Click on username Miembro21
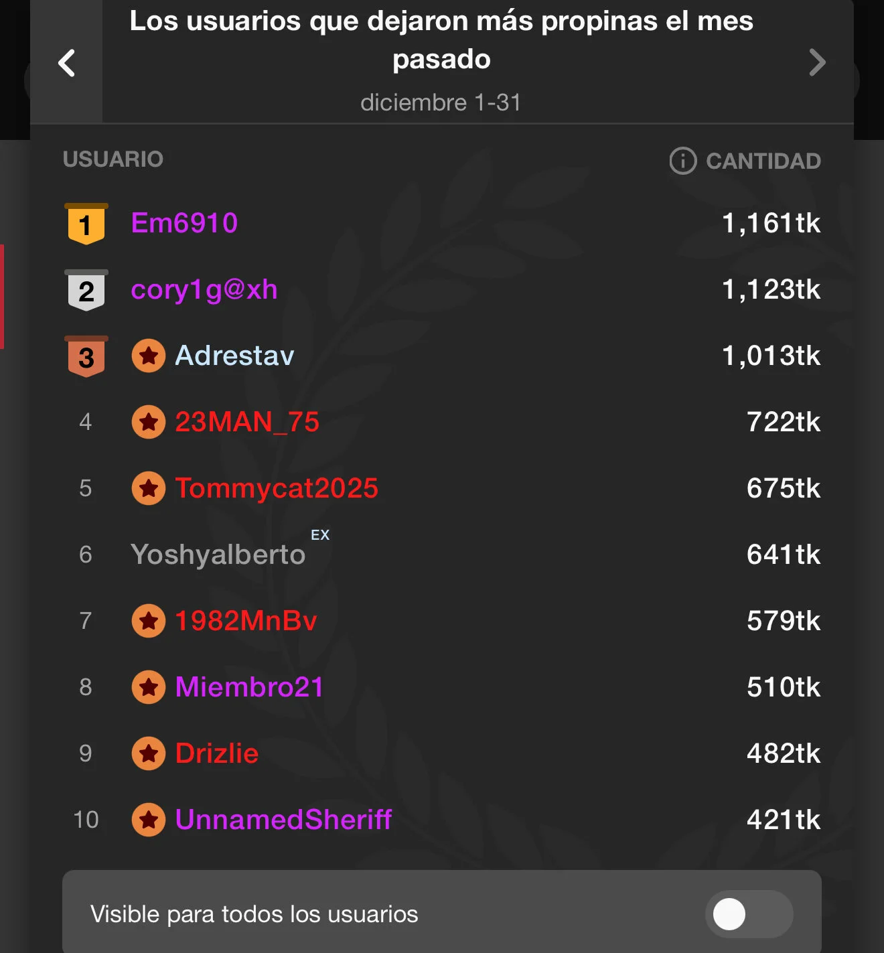884x953 pixels. pyautogui.click(x=249, y=687)
